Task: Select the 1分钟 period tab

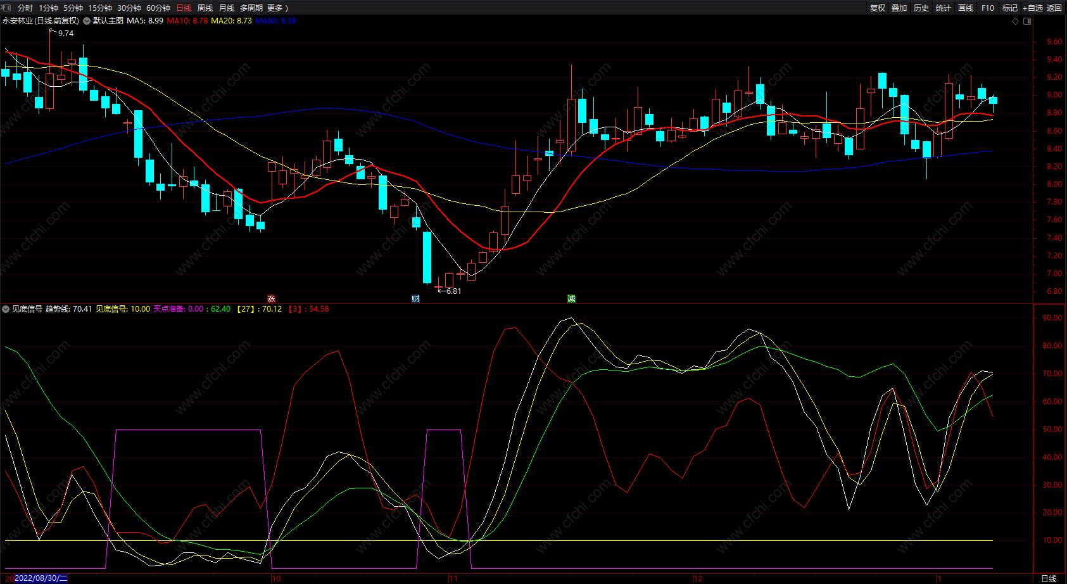Action: [48, 8]
